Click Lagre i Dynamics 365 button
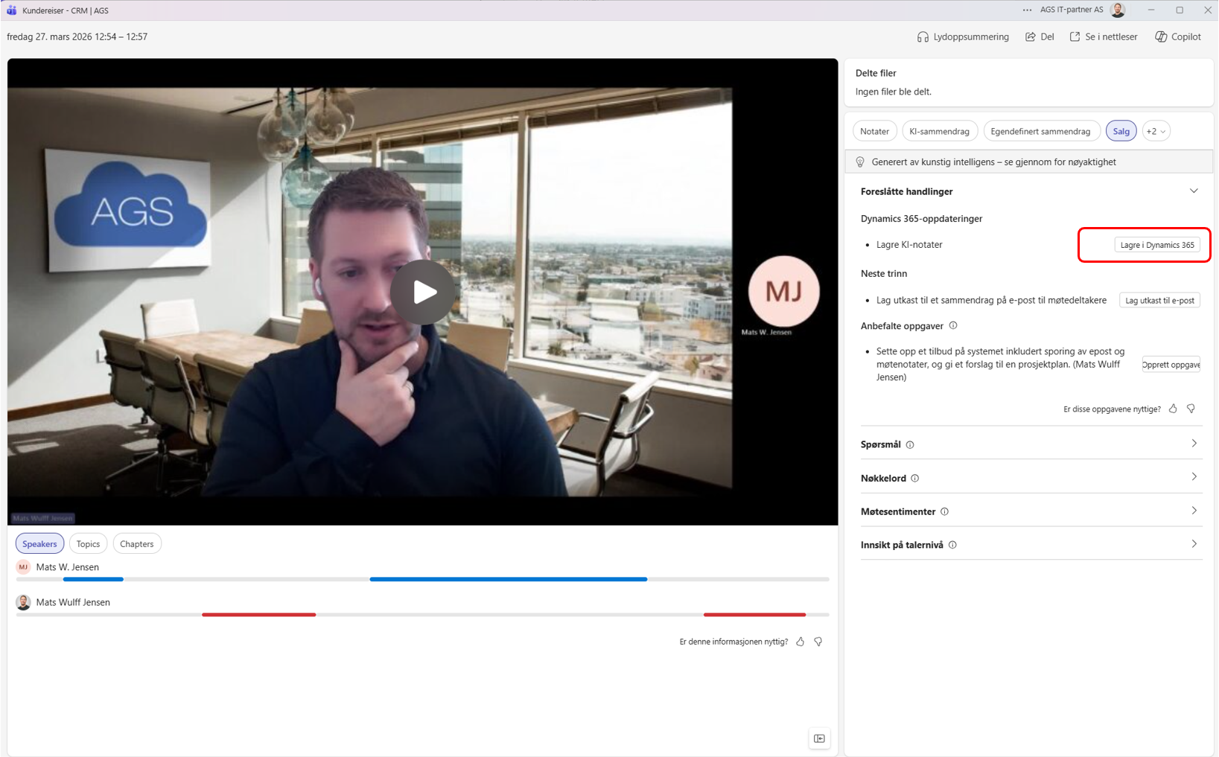This screenshot has width=1219, height=757. (1156, 245)
